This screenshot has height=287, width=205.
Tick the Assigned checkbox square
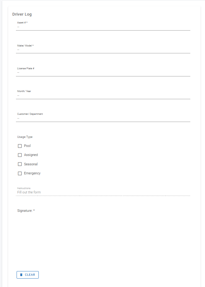20,155
